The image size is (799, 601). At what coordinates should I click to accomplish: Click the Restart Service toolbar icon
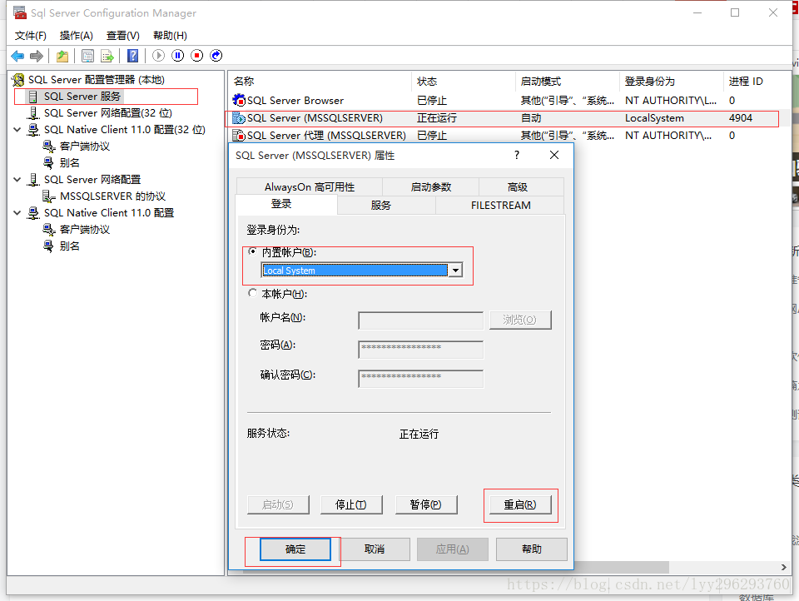[216, 56]
